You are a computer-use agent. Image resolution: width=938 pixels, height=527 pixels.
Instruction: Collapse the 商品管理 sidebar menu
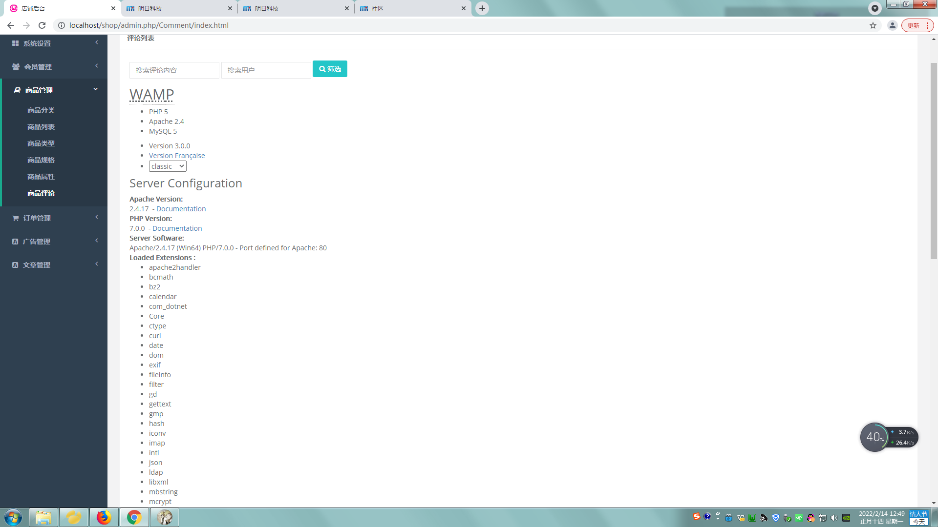click(x=54, y=90)
